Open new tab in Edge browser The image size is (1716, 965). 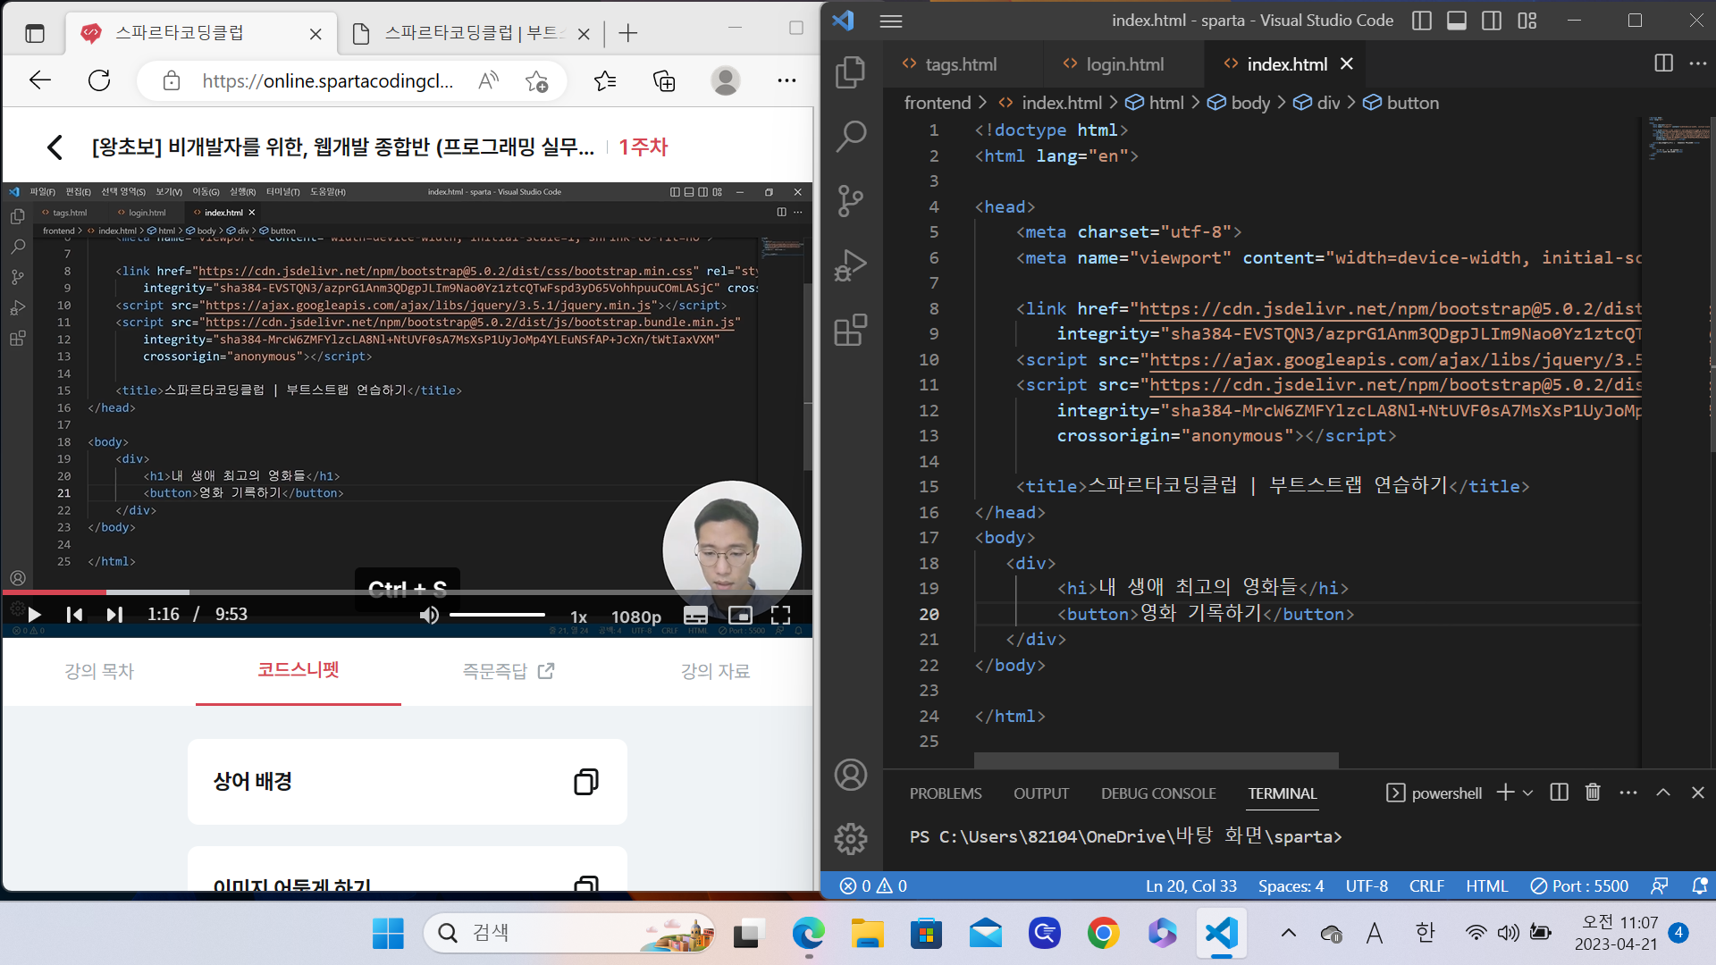pos(627,33)
